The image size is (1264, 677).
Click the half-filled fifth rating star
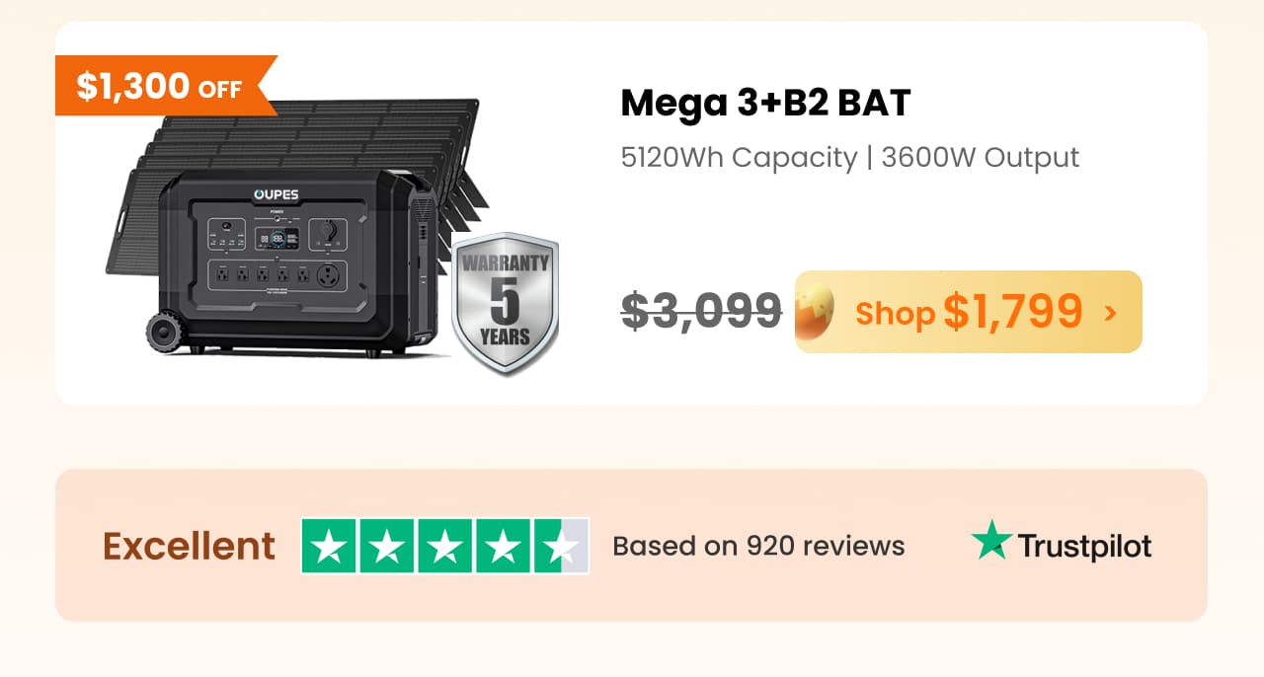[562, 546]
